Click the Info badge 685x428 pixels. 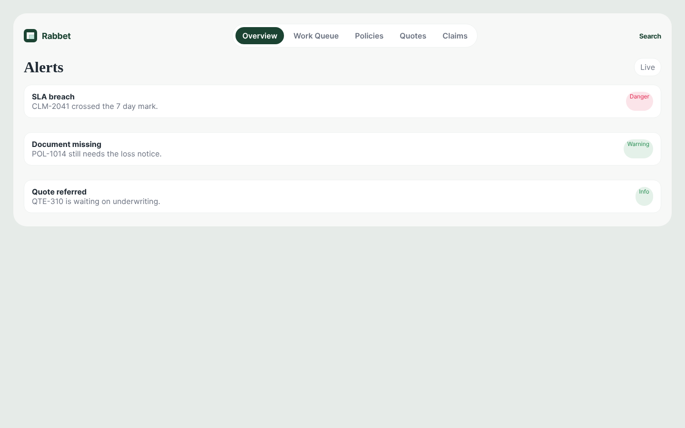click(x=644, y=196)
